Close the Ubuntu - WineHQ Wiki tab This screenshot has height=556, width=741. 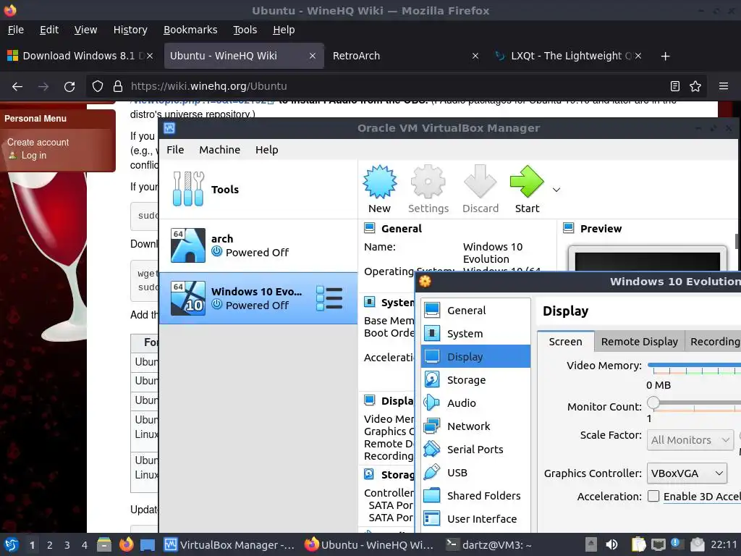[x=313, y=56]
